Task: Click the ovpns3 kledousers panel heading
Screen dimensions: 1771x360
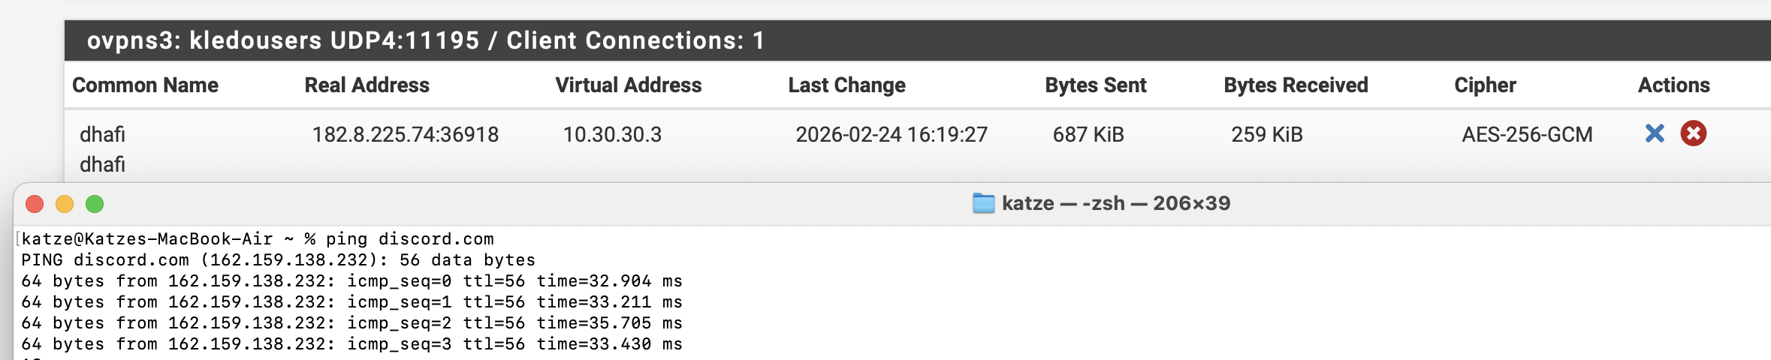Action: [x=425, y=40]
